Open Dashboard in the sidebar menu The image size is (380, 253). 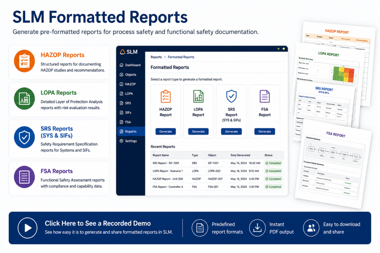coord(130,65)
